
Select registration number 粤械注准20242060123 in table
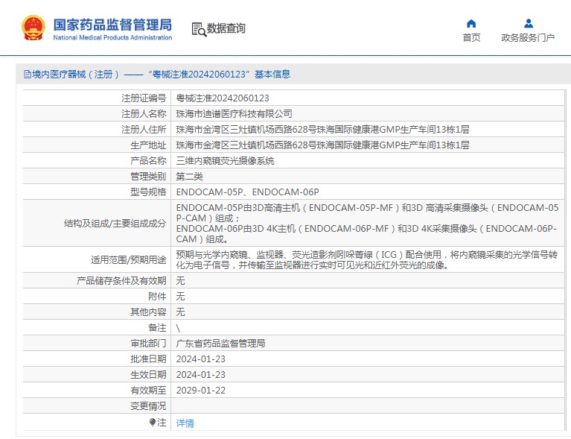(x=222, y=98)
